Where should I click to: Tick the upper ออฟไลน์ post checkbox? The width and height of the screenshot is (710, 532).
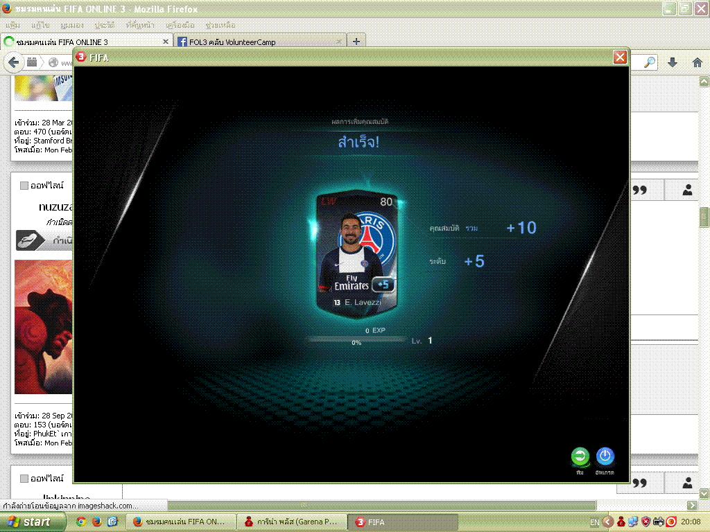[24, 186]
